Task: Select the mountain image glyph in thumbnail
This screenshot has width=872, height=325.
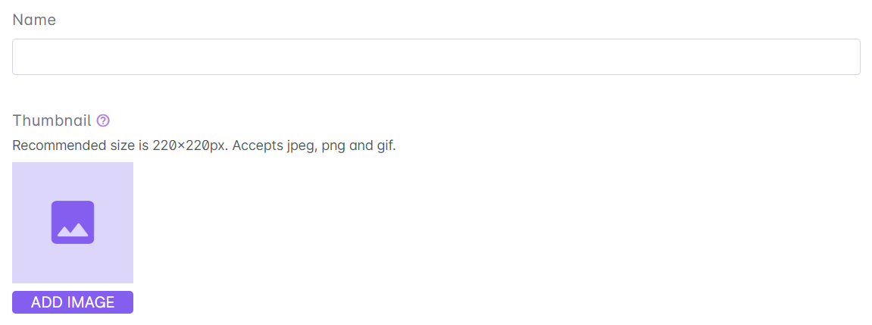Action: tap(73, 227)
